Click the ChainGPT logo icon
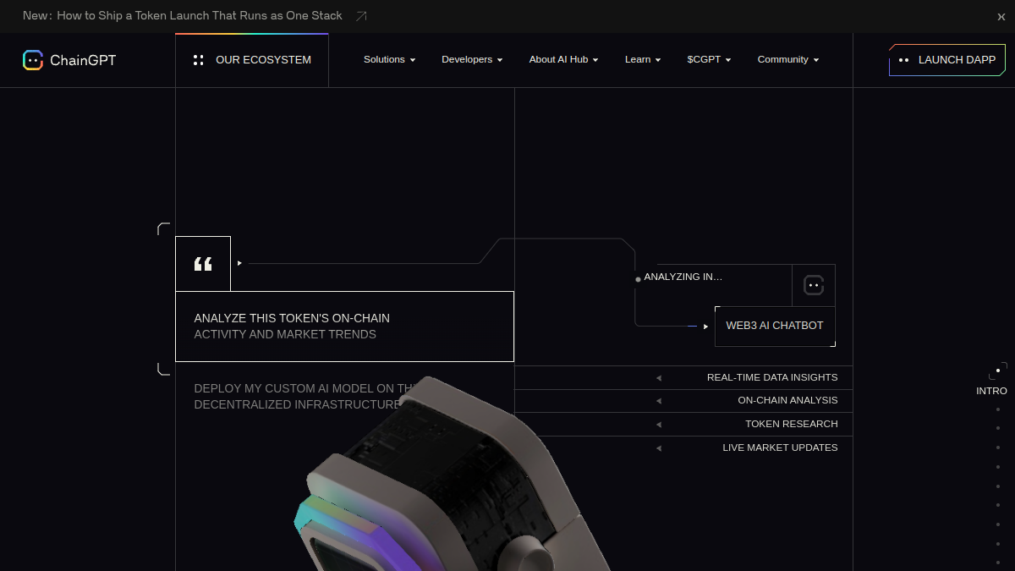This screenshot has width=1015, height=571. 33,60
